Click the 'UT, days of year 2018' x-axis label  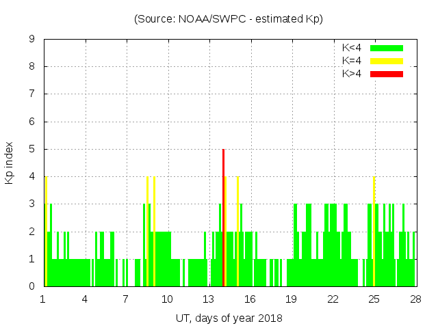click(x=229, y=318)
